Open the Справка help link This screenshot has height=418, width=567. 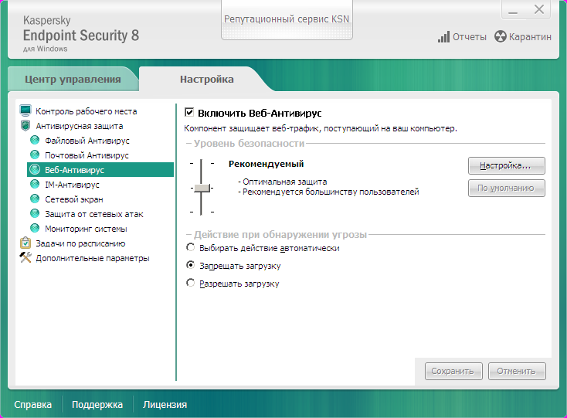pyautogui.click(x=33, y=404)
